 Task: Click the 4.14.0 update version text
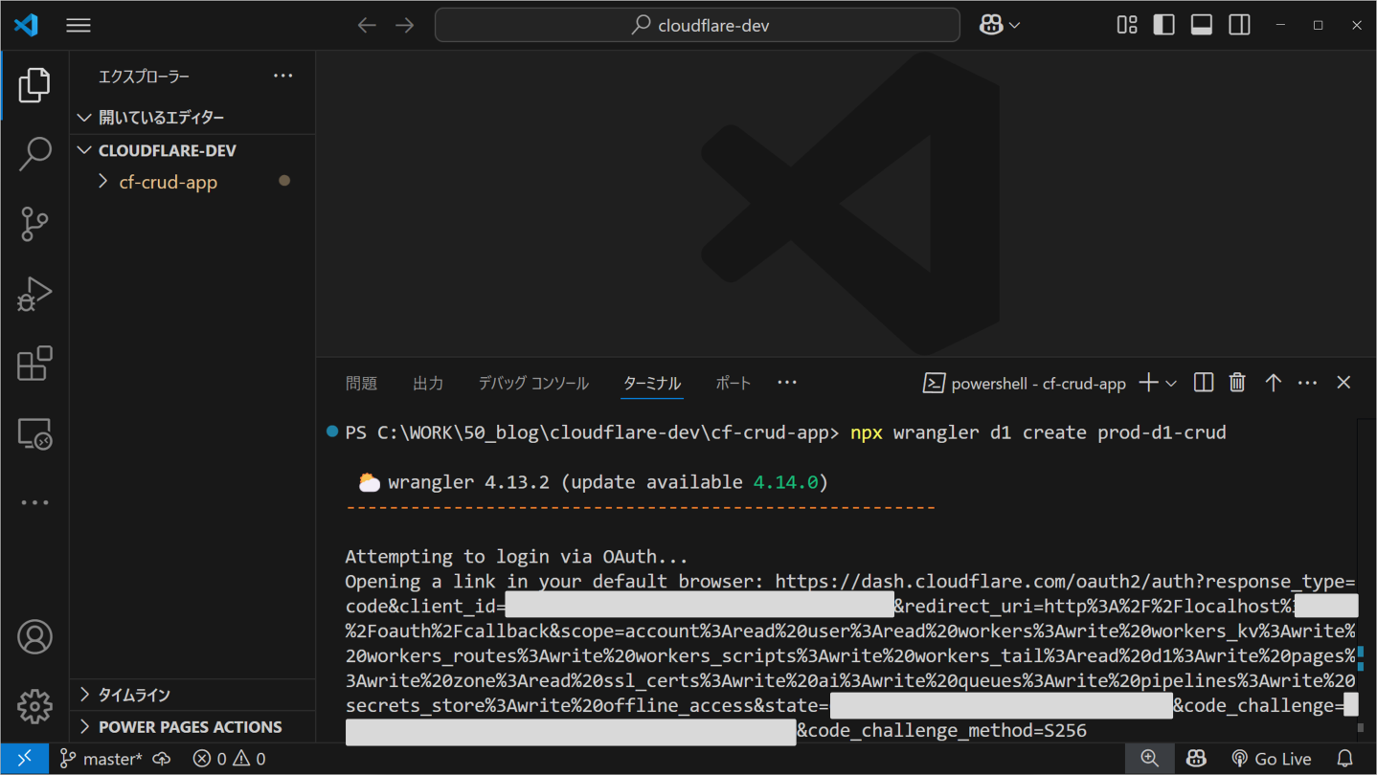[786, 481]
